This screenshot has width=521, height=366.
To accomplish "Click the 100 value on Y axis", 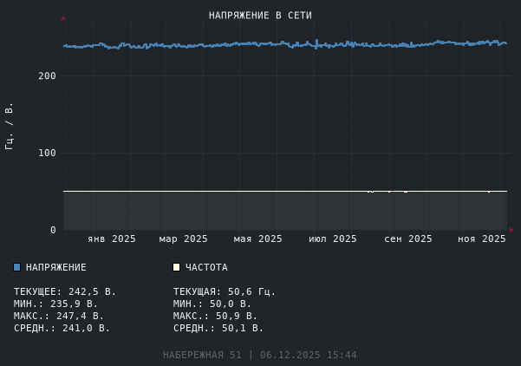I will (47, 154).
